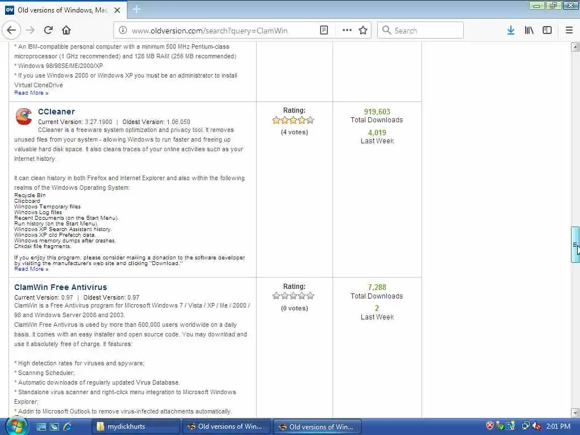Toggle reader view in address bar
Viewport: 580px width, 435px height.
(323, 31)
